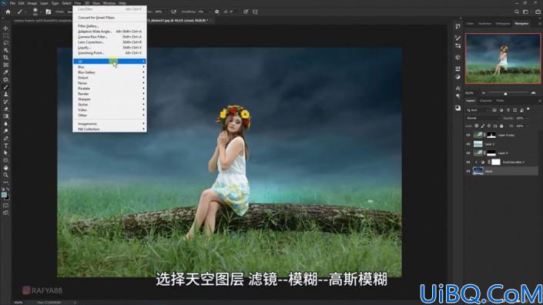
Task: Toggle visibility of the bottom cloud layer
Action: click(x=468, y=171)
